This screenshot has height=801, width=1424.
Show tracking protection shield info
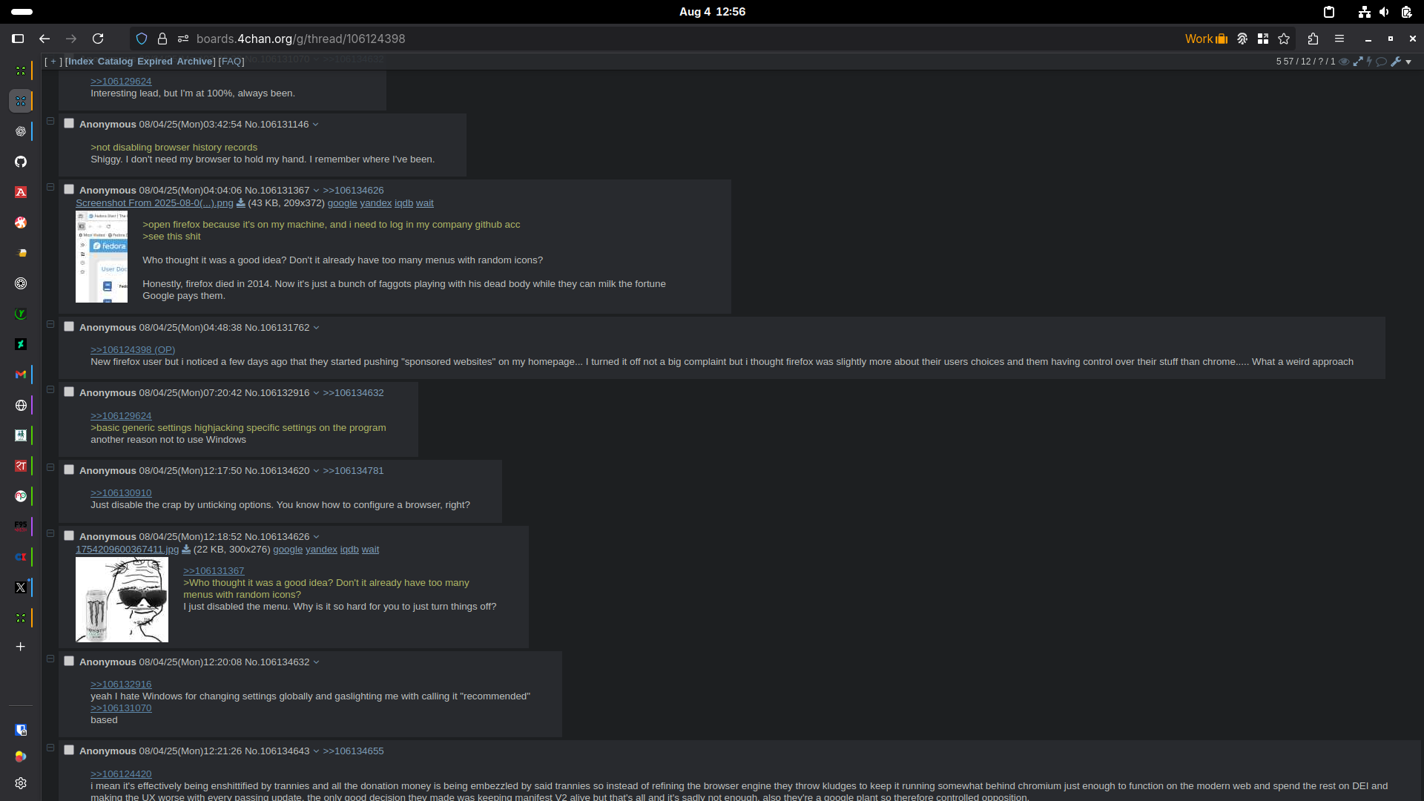click(x=142, y=39)
